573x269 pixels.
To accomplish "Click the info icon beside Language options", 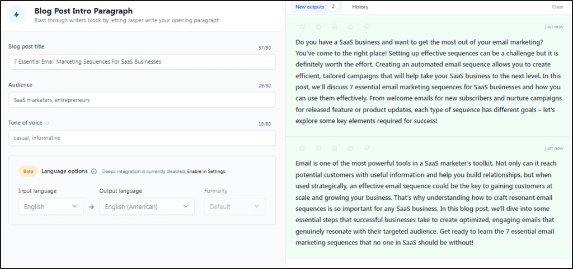I will click(x=94, y=171).
